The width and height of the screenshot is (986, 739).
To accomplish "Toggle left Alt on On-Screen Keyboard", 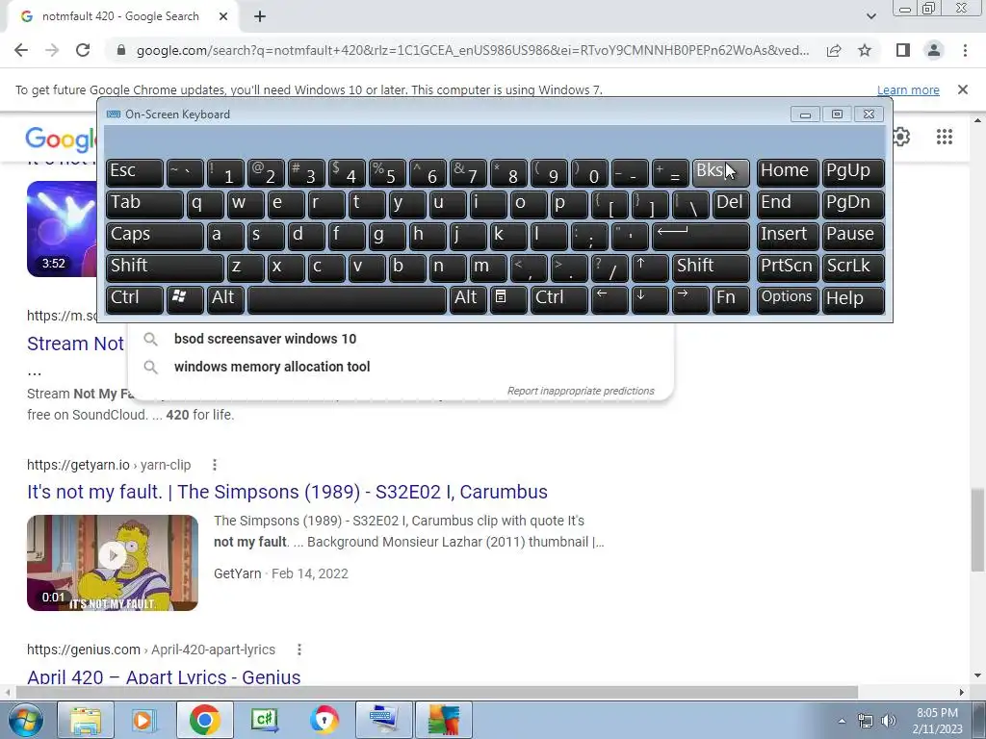I will coord(225,298).
